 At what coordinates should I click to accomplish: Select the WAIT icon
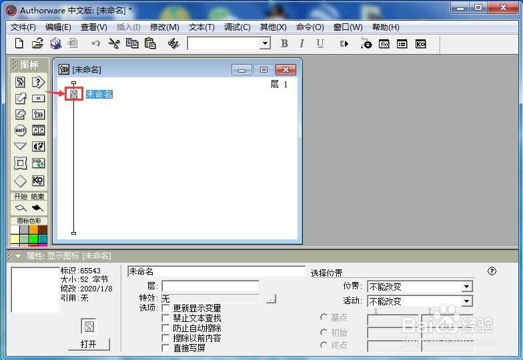tap(20, 131)
